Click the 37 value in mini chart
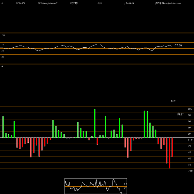 tap(125, 189)
